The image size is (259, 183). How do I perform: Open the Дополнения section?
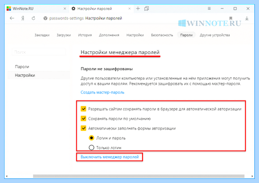pos(109,35)
